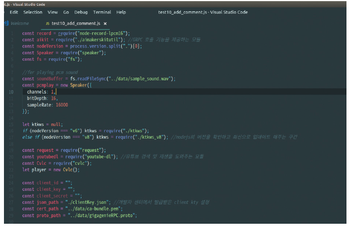Click the //for playing pcm sound comment
This screenshot has height=226, width=351.
click(x=50, y=73)
